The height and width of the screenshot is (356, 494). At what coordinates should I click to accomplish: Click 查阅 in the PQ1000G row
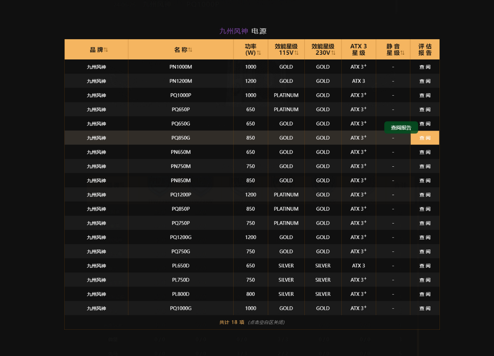tap(425, 308)
